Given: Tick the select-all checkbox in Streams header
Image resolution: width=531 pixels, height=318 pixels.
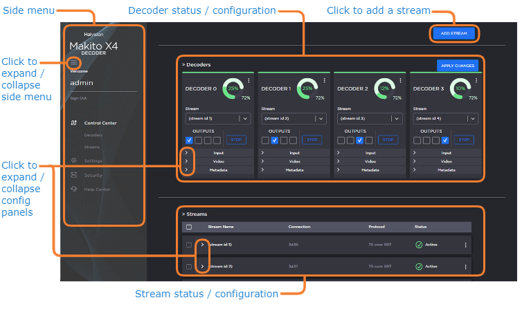Looking at the screenshot, I should click(x=189, y=227).
